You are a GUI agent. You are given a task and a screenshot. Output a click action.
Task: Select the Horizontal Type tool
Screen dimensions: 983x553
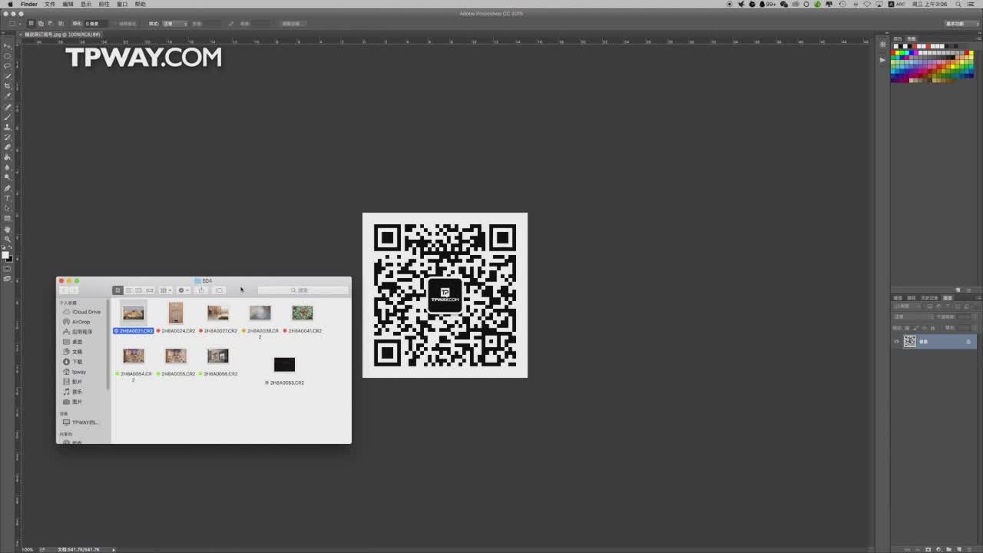(8, 199)
